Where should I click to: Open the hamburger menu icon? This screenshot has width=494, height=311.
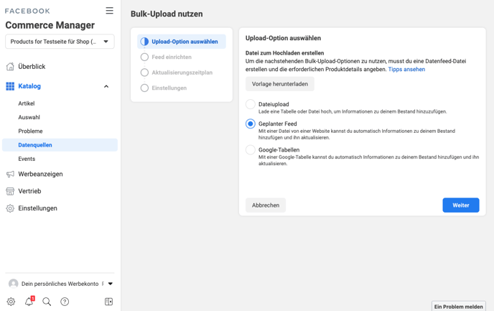click(109, 10)
